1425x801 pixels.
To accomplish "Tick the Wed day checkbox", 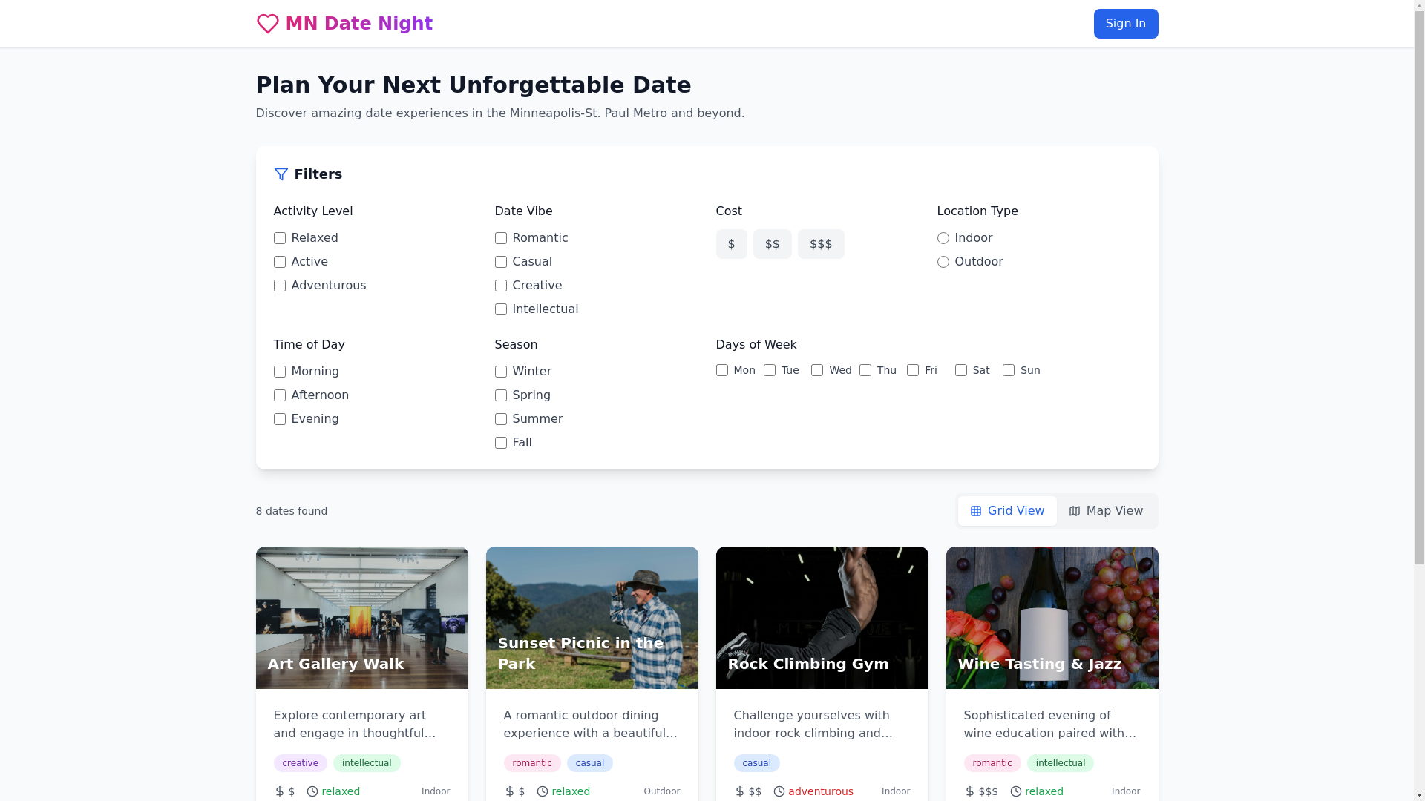I will [x=817, y=370].
